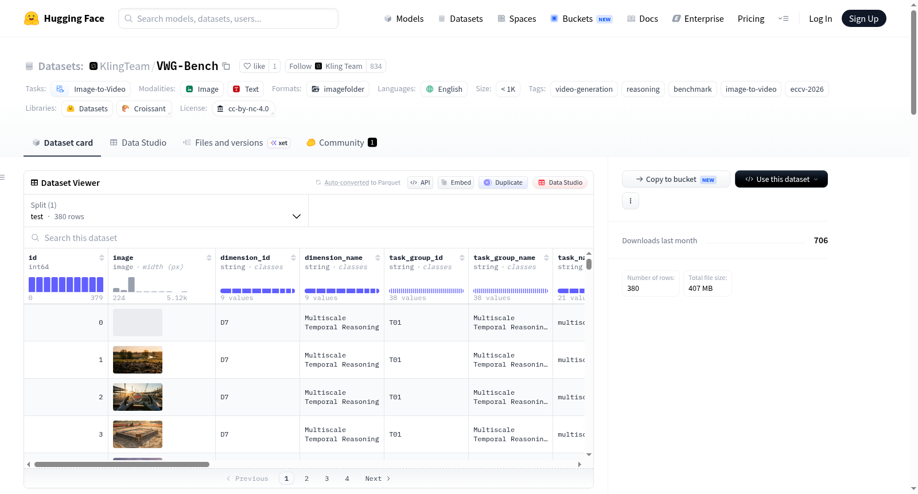Open the navigation overflow menu icon

783,18
